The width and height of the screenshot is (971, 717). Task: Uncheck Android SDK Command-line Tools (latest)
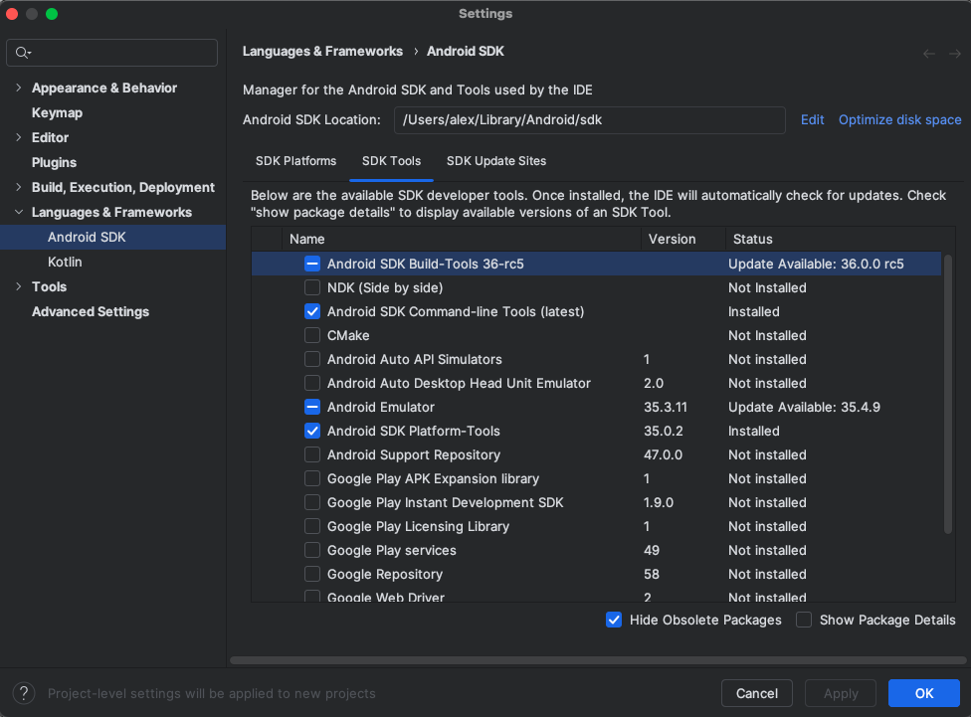[x=312, y=311]
